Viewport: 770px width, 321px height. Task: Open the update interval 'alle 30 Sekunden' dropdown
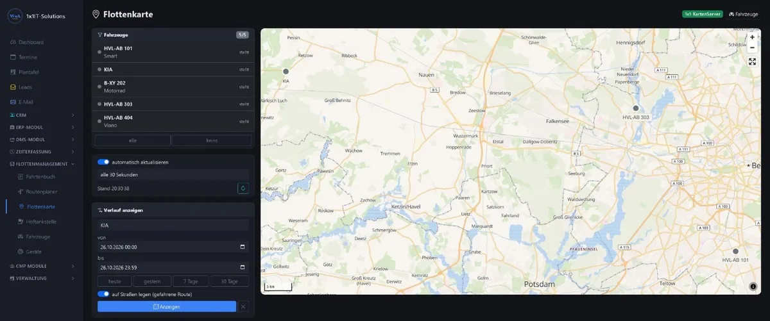[173, 174]
